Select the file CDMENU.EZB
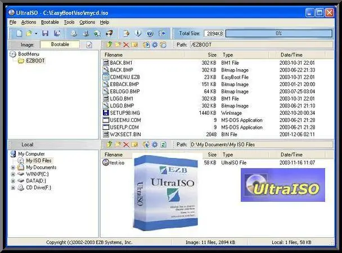 coord(125,77)
